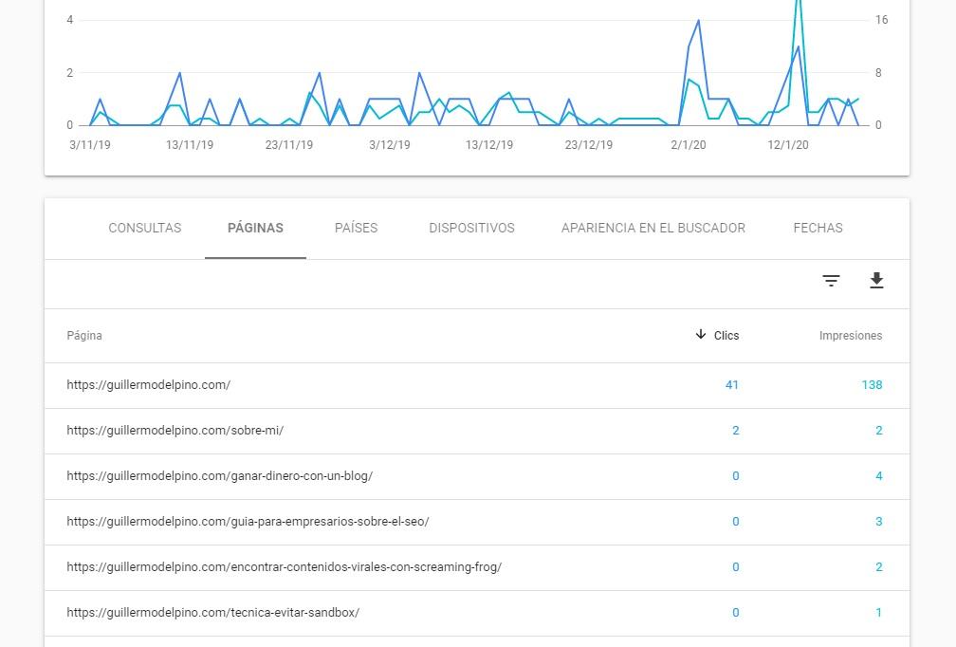Select the Páginas tab
Image resolution: width=956 pixels, height=647 pixels.
(x=255, y=228)
